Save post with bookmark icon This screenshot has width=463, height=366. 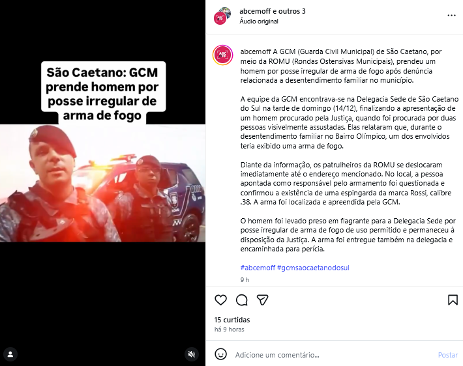[x=453, y=300]
